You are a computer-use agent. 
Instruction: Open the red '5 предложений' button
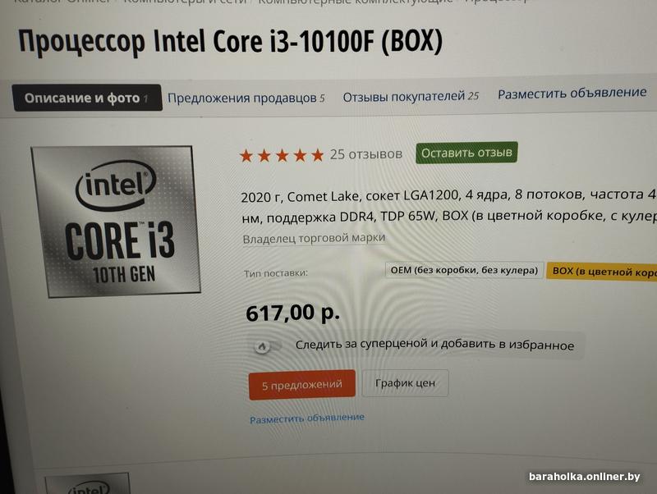coord(302,385)
